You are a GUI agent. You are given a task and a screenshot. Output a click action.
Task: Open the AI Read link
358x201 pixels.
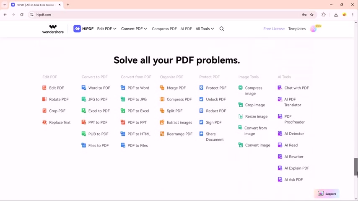288,145
